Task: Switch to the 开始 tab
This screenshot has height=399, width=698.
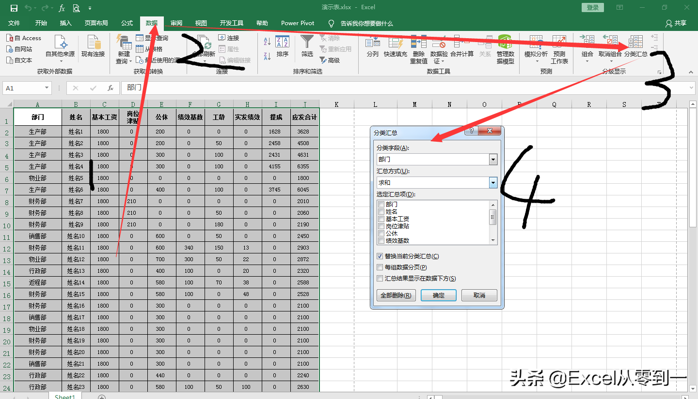Action: pyautogui.click(x=41, y=23)
